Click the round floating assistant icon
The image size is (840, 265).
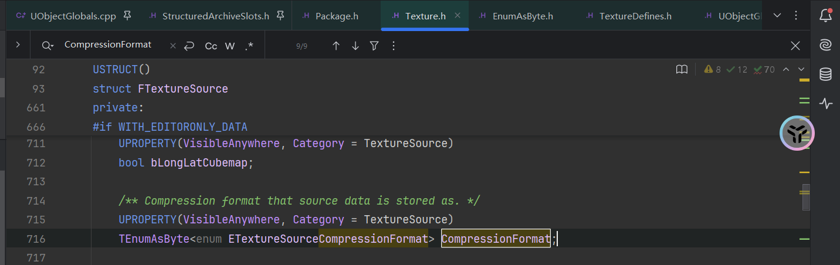(797, 133)
